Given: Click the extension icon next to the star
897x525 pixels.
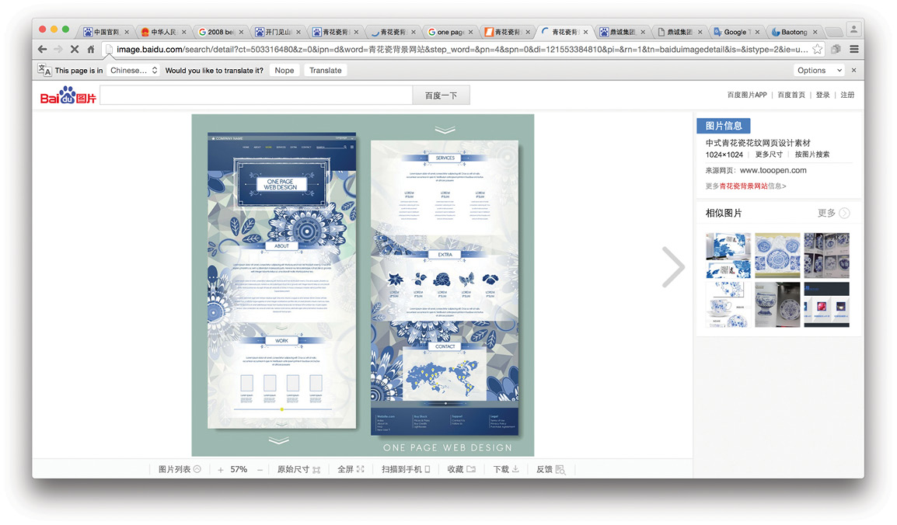Looking at the screenshot, I should click(x=836, y=50).
